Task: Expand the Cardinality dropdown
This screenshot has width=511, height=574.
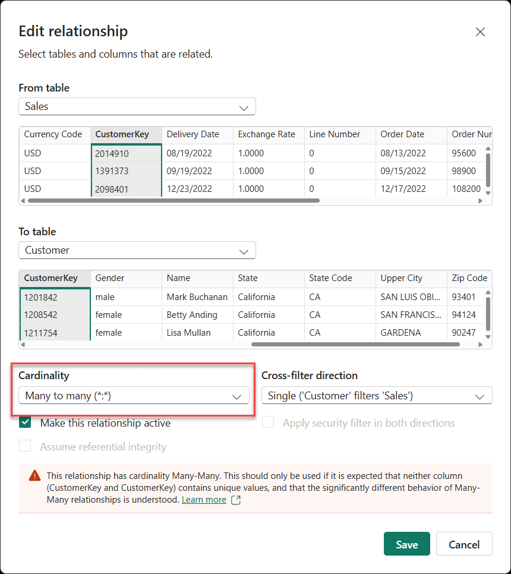Action: click(134, 396)
